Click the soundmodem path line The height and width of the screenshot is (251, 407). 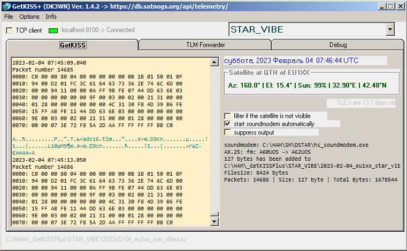point(296,145)
